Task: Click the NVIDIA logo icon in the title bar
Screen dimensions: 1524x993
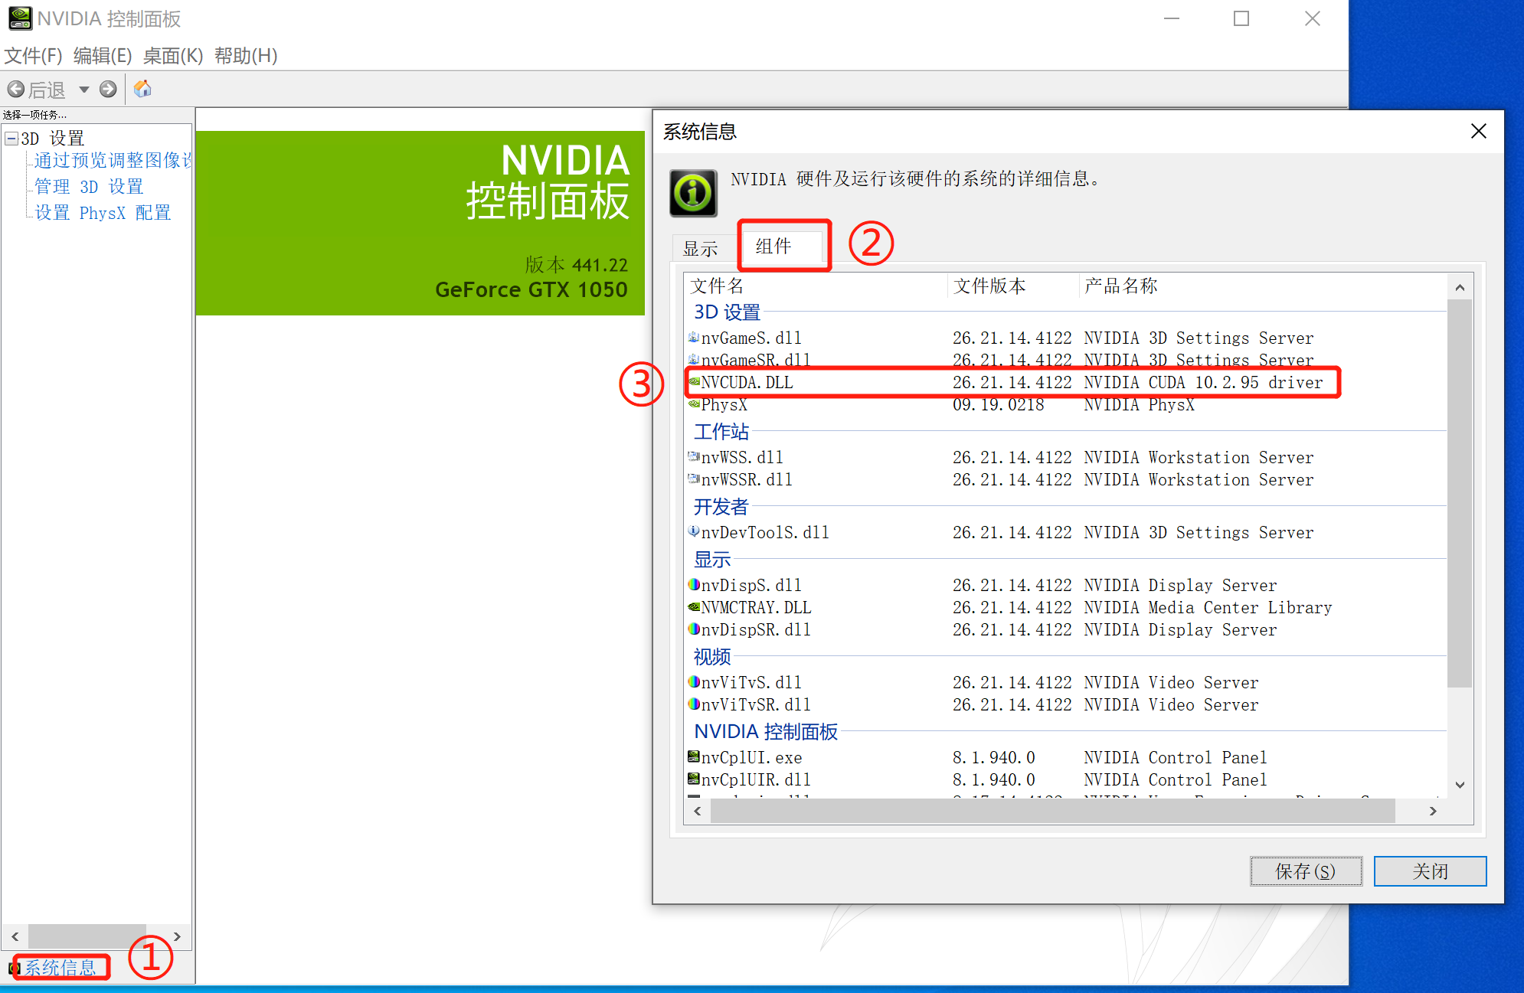Action: click(20, 18)
